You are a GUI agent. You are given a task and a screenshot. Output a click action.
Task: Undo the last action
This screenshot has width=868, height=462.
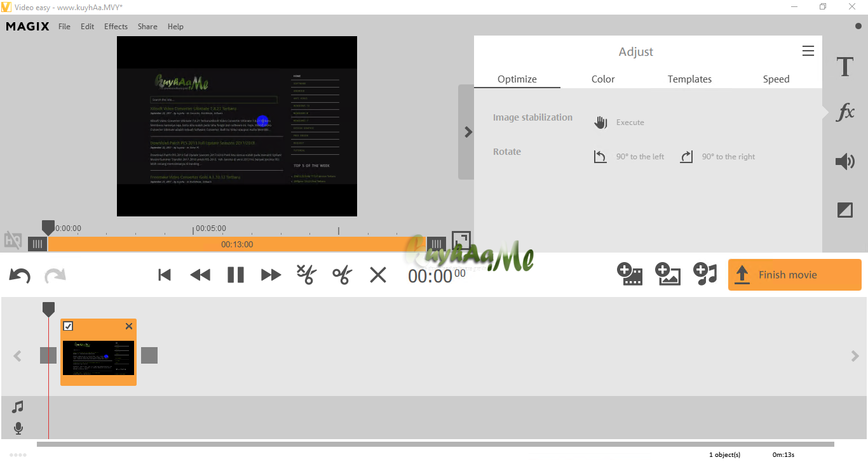20,275
